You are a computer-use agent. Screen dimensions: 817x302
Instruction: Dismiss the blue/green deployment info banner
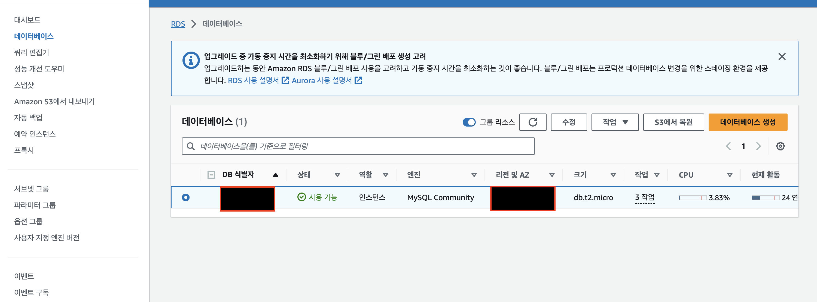(x=782, y=56)
